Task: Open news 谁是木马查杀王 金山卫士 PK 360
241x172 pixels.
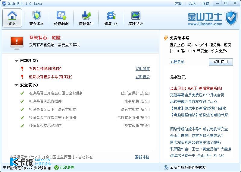Action: coord(197,155)
